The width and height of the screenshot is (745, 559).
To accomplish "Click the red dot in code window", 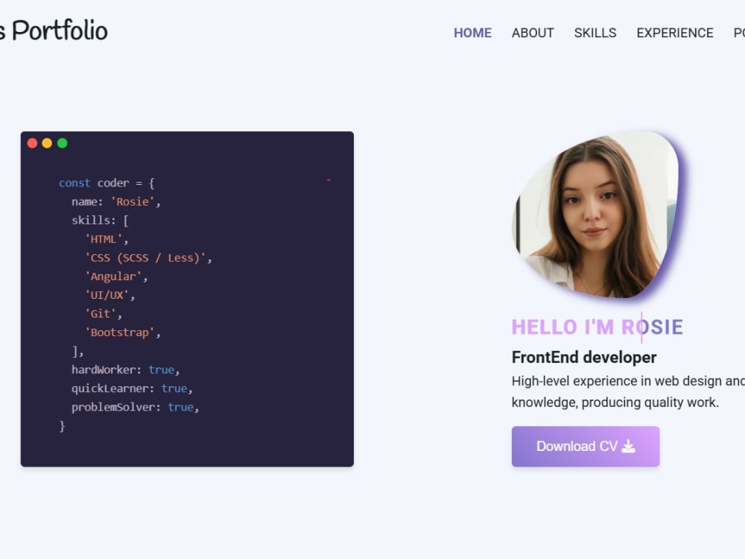I will tap(32, 143).
